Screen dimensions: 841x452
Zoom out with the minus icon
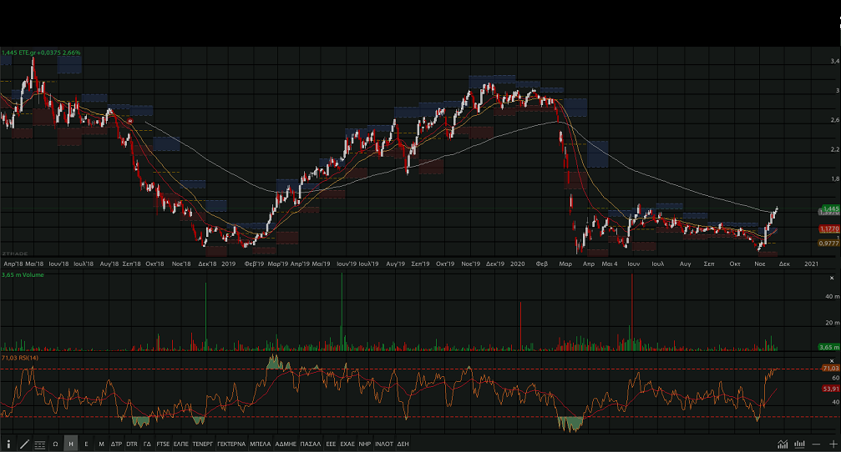click(816, 444)
